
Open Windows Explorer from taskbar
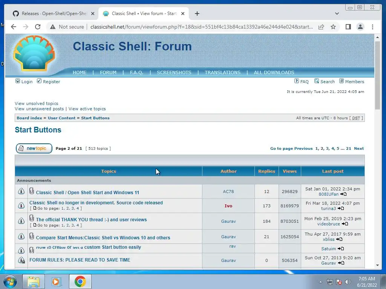(34, 281)
